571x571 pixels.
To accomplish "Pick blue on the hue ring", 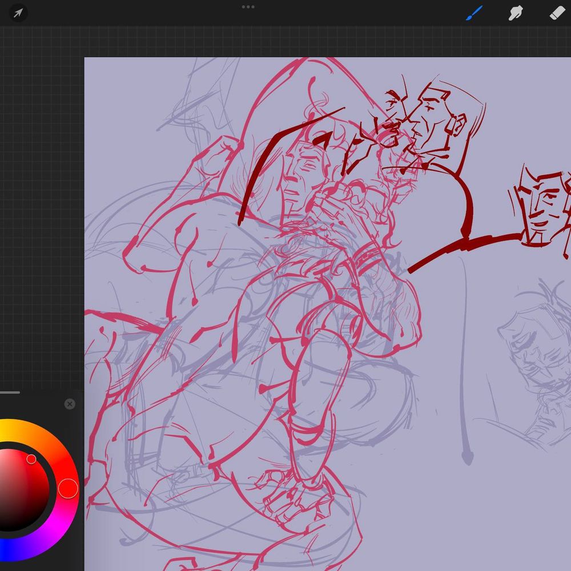I will click(6, 549).
